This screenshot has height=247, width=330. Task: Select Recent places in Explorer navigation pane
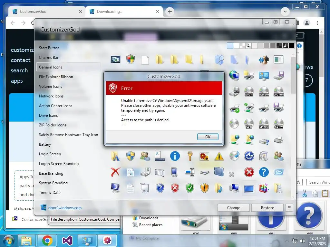click(x=151, y=225)
